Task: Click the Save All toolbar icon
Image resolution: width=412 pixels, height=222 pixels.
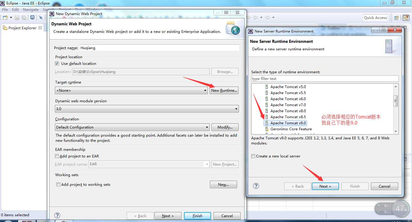Action: (24, 17)
